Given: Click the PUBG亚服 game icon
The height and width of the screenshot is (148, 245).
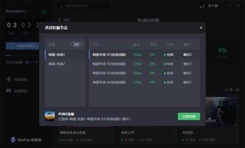Looking at the screenshot, I should tap(50, 116).
